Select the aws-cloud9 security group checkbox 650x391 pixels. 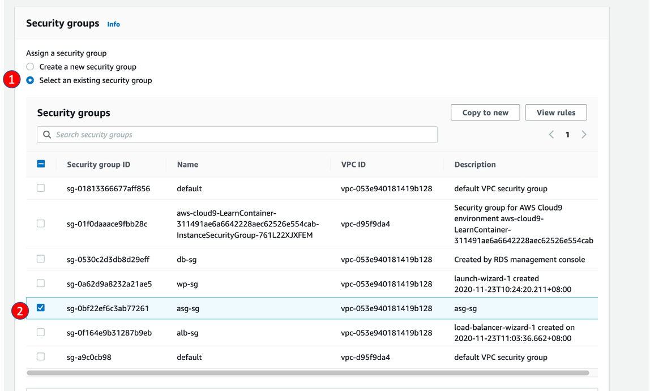point(41,224)
